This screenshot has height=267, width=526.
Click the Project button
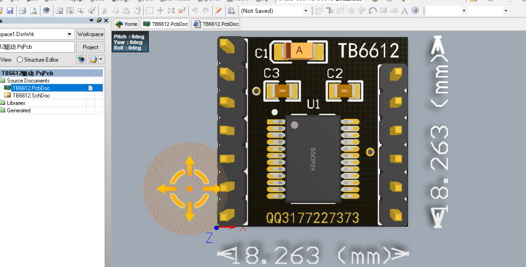pyautogui.click(x=91, y=47)
